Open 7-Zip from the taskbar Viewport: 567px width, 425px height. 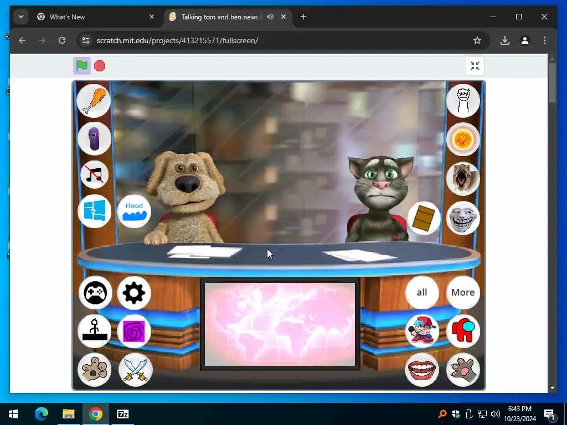tap(122, 414)
